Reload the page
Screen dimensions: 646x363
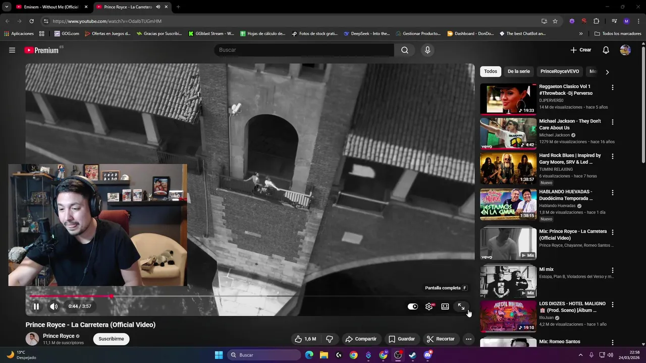pos(31,21)
